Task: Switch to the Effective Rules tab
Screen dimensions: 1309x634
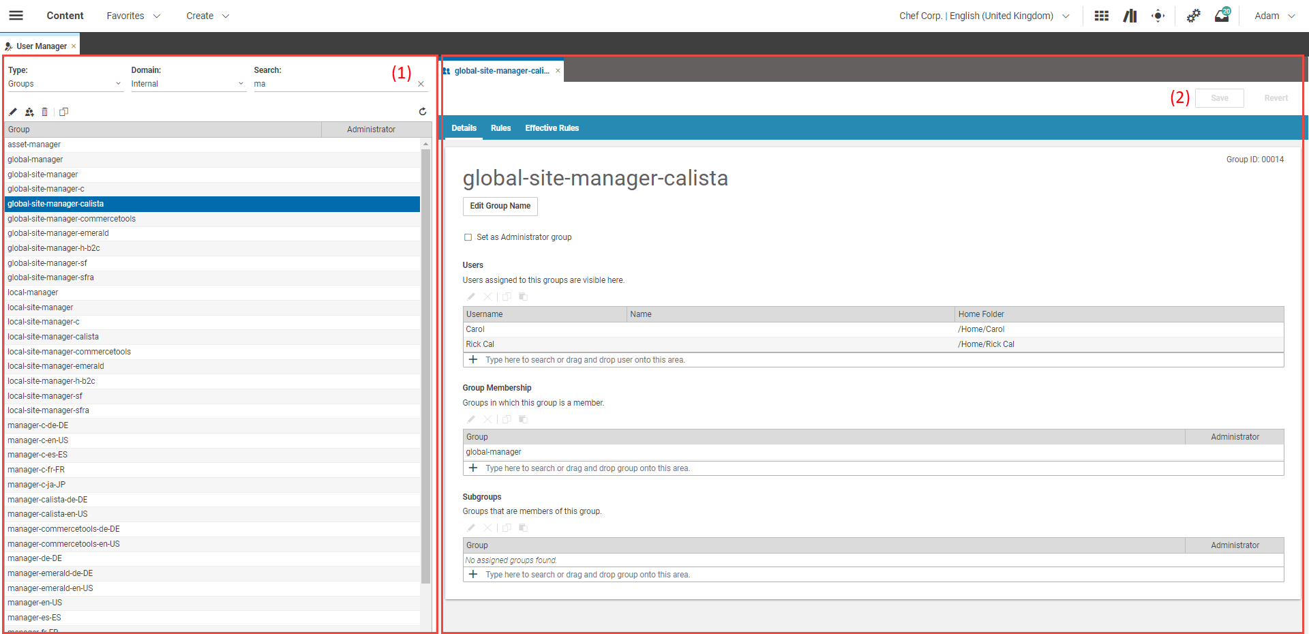Action: point(552,128)
